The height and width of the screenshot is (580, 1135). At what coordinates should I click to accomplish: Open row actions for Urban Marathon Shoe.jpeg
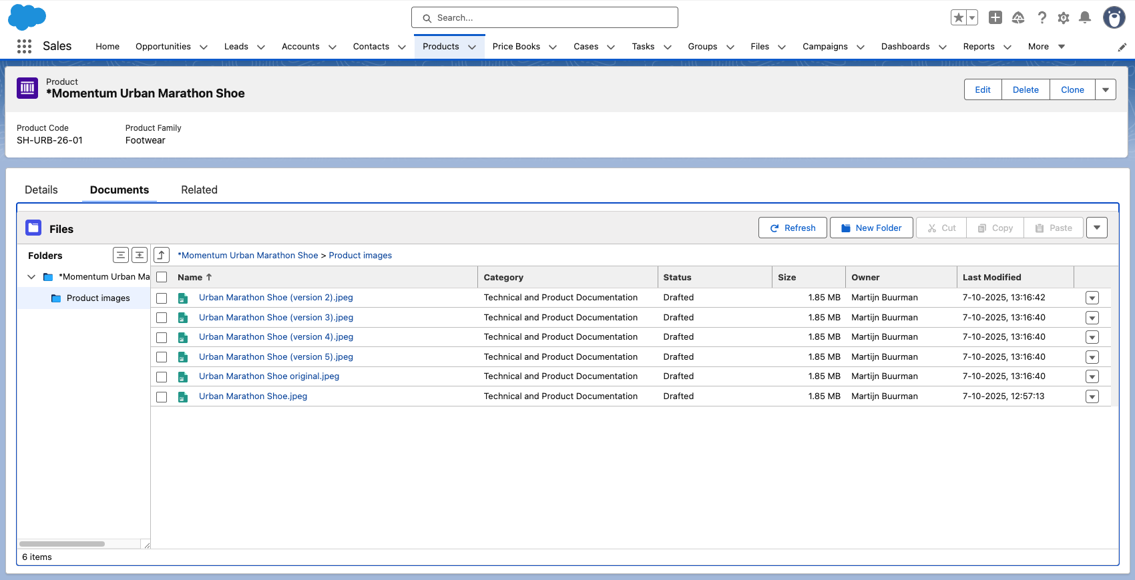click(1092, 396)
